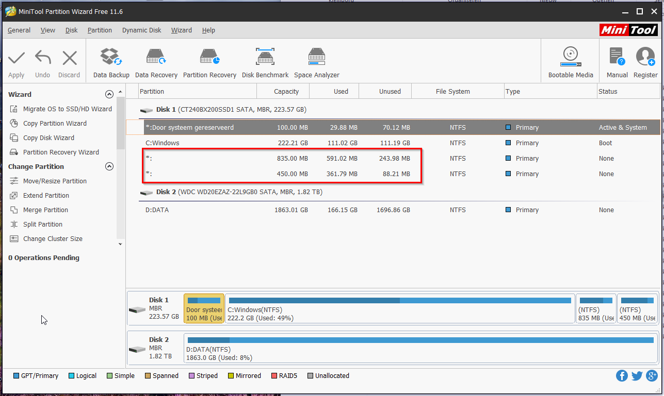664x396 pixels.
Task: Open the Twitter share icon
Action: click(x=637, y=376)
